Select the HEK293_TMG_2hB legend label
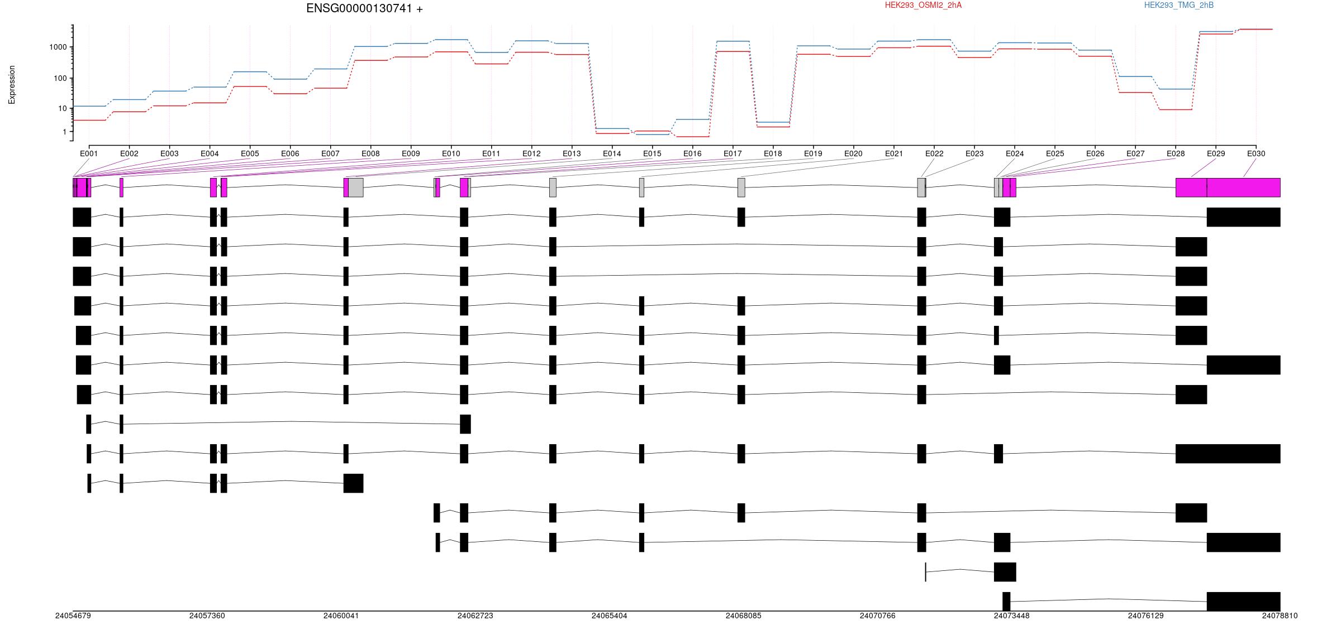Image resolution: width=1341 pixels, height=625 pixels. click(1178, 5)
